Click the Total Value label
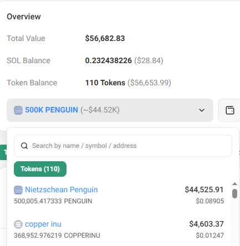The height and width of the screenshot is (246, 240). pyautogui.click(x=26, y=38)
